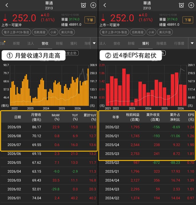The height and width of the screenshot is (205, 196).
Task: Select the 2026/09 monthly revenue row
Action: pyautogui.click(x=49, y=127)
